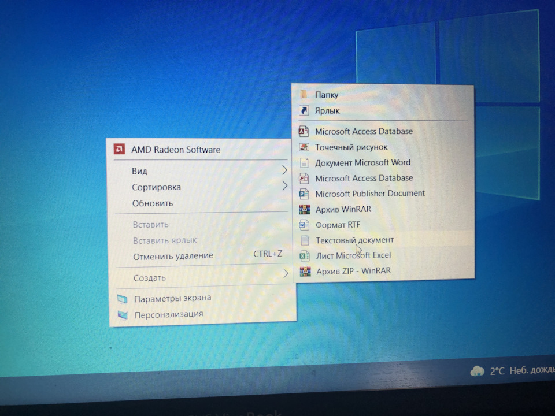Create a Точечный рисунок bitmap file
The image size is (555, 416).
(x=383, y=147)
